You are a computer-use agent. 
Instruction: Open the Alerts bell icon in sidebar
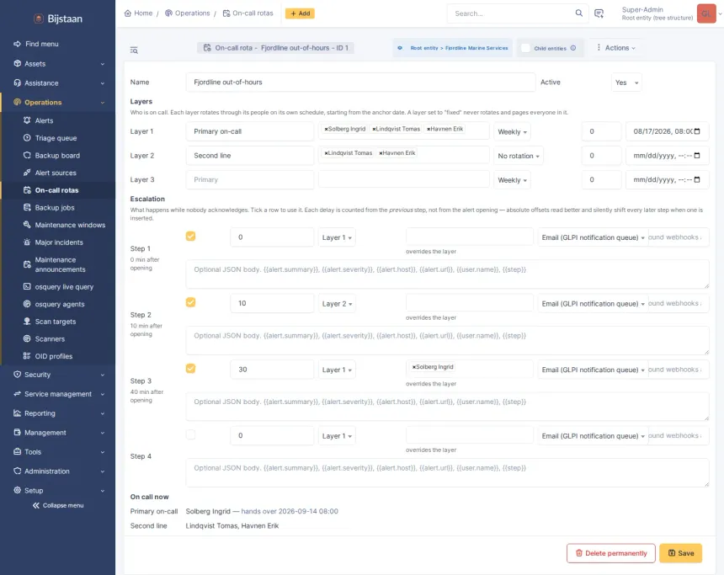pyautogui.click(x=27, y=120)
